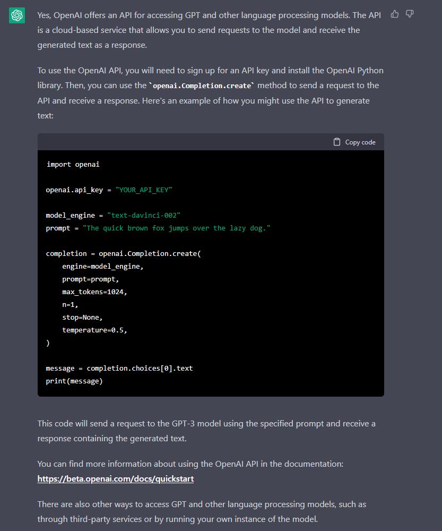Click the clipboard icon in code header

point(337,142)
